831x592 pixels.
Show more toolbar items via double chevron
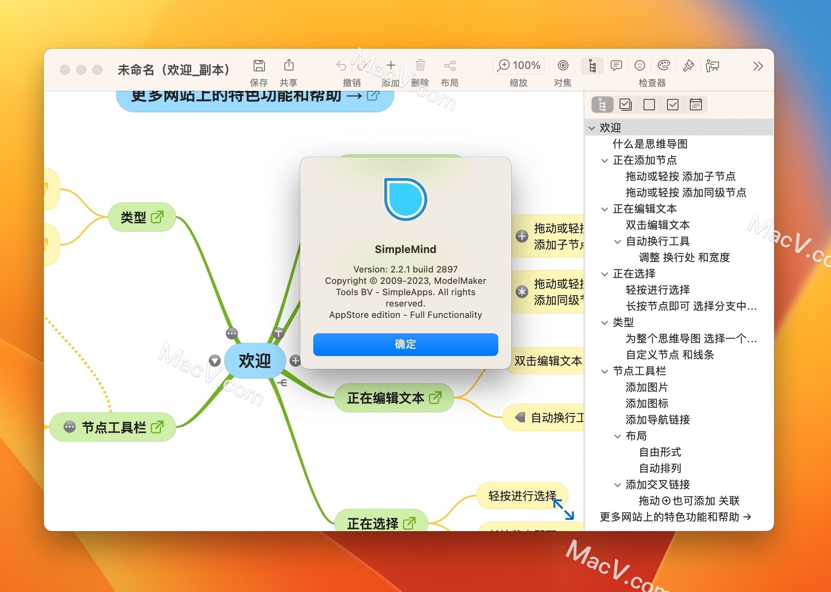click(x=757, y=66)
